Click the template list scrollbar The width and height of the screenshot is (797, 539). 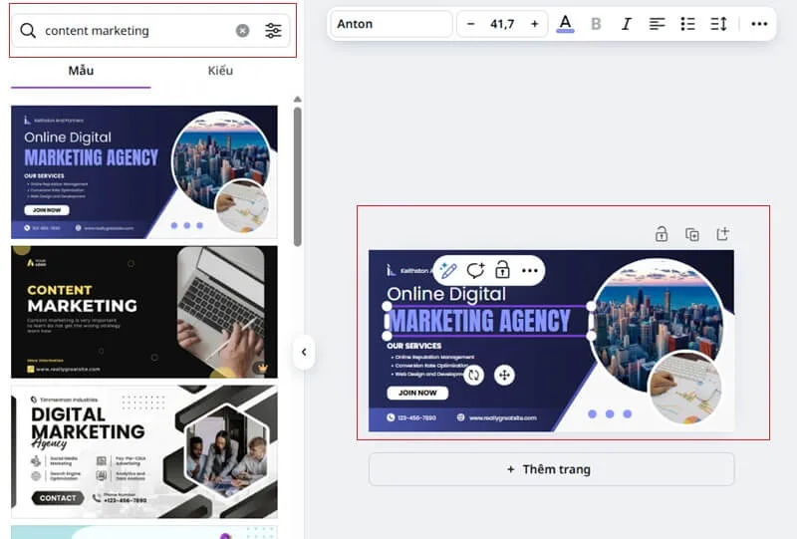point(297,176)
